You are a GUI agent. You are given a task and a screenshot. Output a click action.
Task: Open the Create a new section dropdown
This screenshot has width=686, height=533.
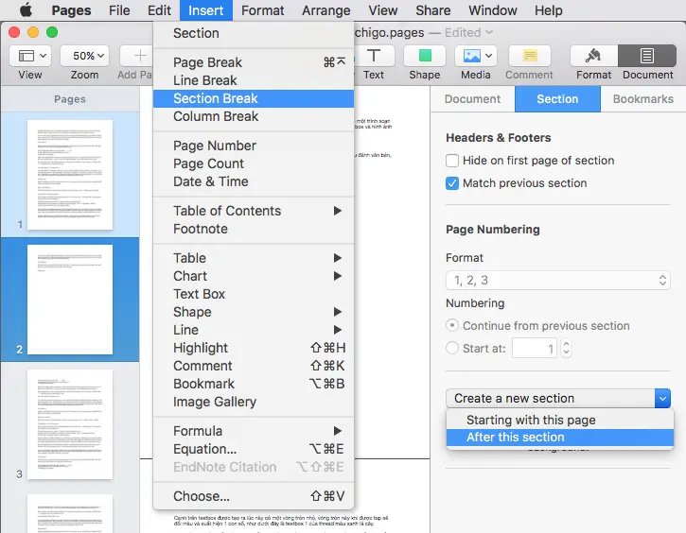click(x=559, y=399)
